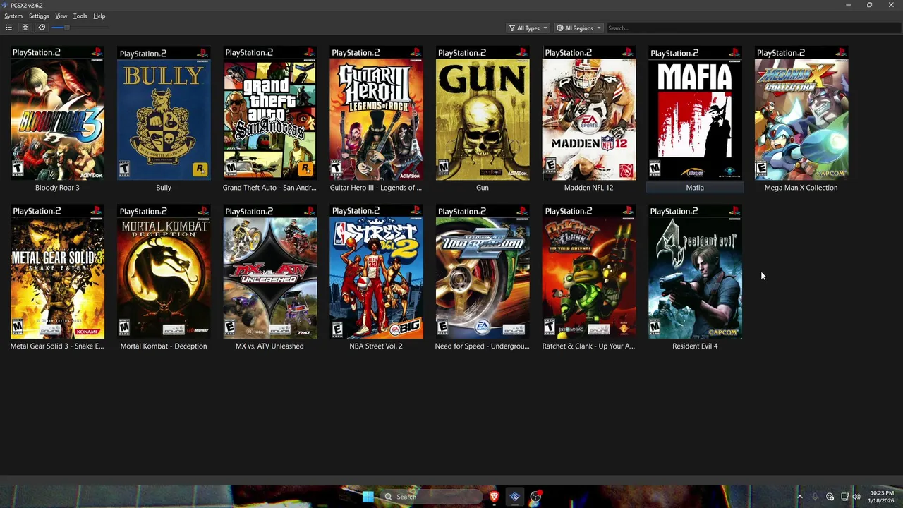
Task: Select the Mafia game cover
Action: pos(695,114)
